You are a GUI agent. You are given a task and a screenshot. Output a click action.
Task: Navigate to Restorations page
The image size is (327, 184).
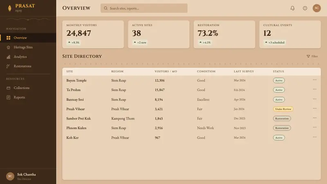click(28, 66)
